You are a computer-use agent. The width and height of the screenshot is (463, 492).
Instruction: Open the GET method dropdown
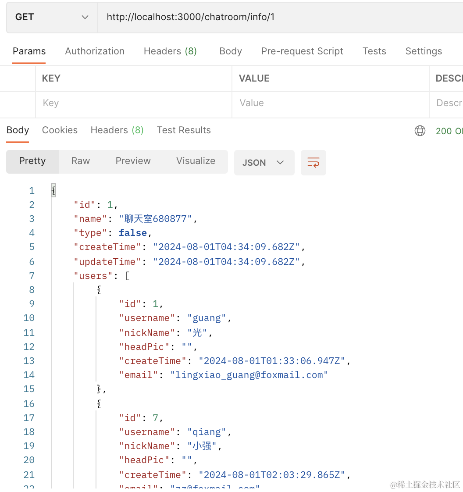coord(52,17)
